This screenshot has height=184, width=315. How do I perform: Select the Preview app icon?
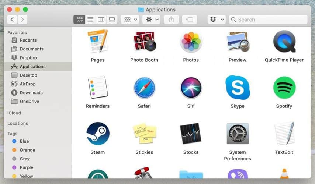tap(238, 42)
